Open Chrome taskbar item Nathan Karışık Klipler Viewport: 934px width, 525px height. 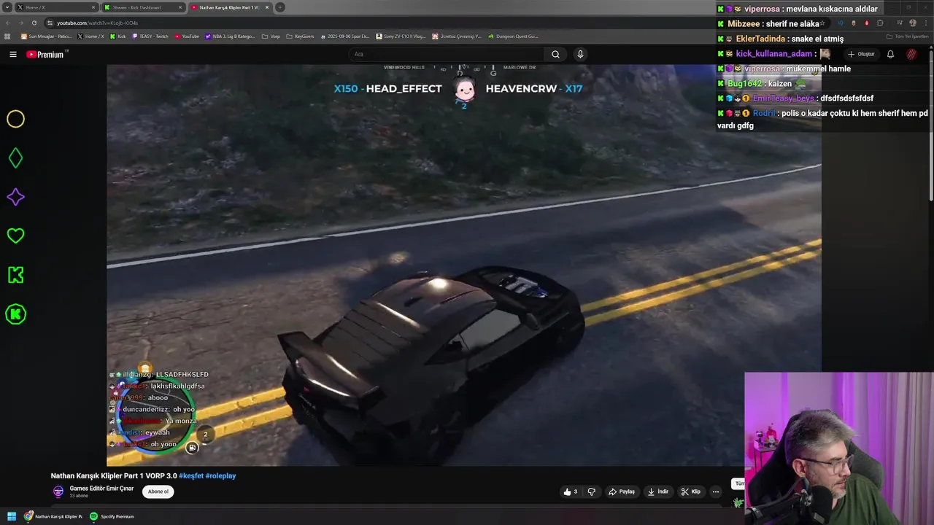point(53,516)
